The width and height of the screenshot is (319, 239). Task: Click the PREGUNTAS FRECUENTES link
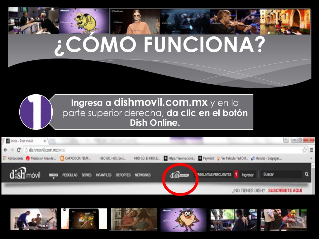click(214, 175)
